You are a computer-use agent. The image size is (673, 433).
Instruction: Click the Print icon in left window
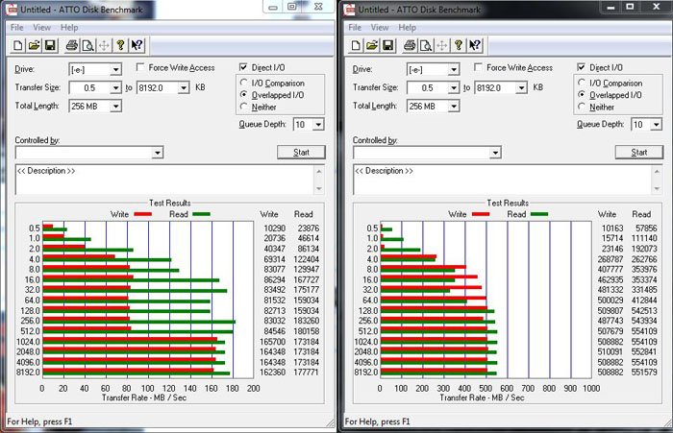72,45
